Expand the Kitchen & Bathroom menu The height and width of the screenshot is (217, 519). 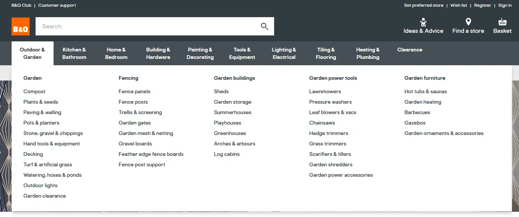pyautogui.click(x=74, y=53)
